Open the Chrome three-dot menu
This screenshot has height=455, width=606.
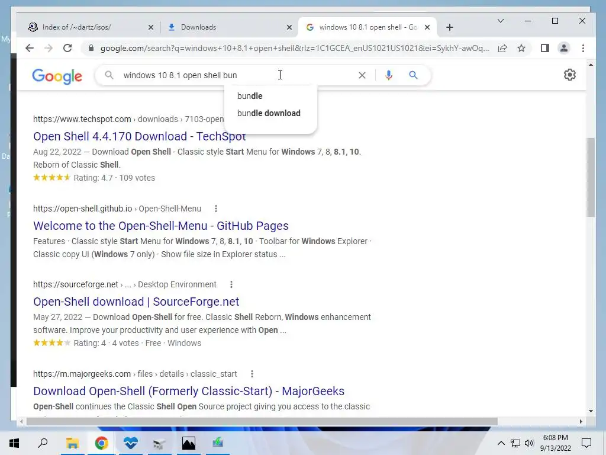coord(583,48)
